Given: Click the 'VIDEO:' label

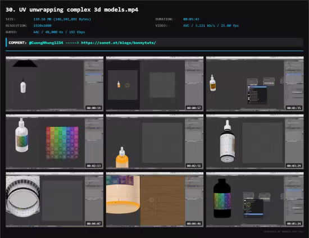Looking at the screenshot, I should (x=161, y=26).
